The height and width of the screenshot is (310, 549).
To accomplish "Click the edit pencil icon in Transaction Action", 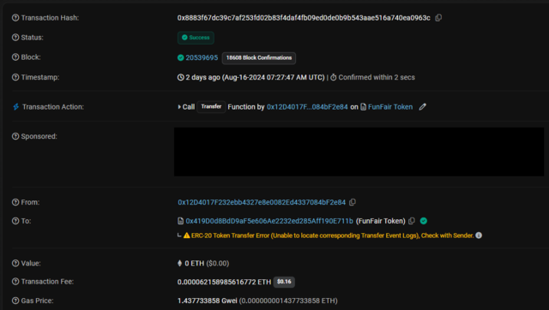I will coord(423,107).
